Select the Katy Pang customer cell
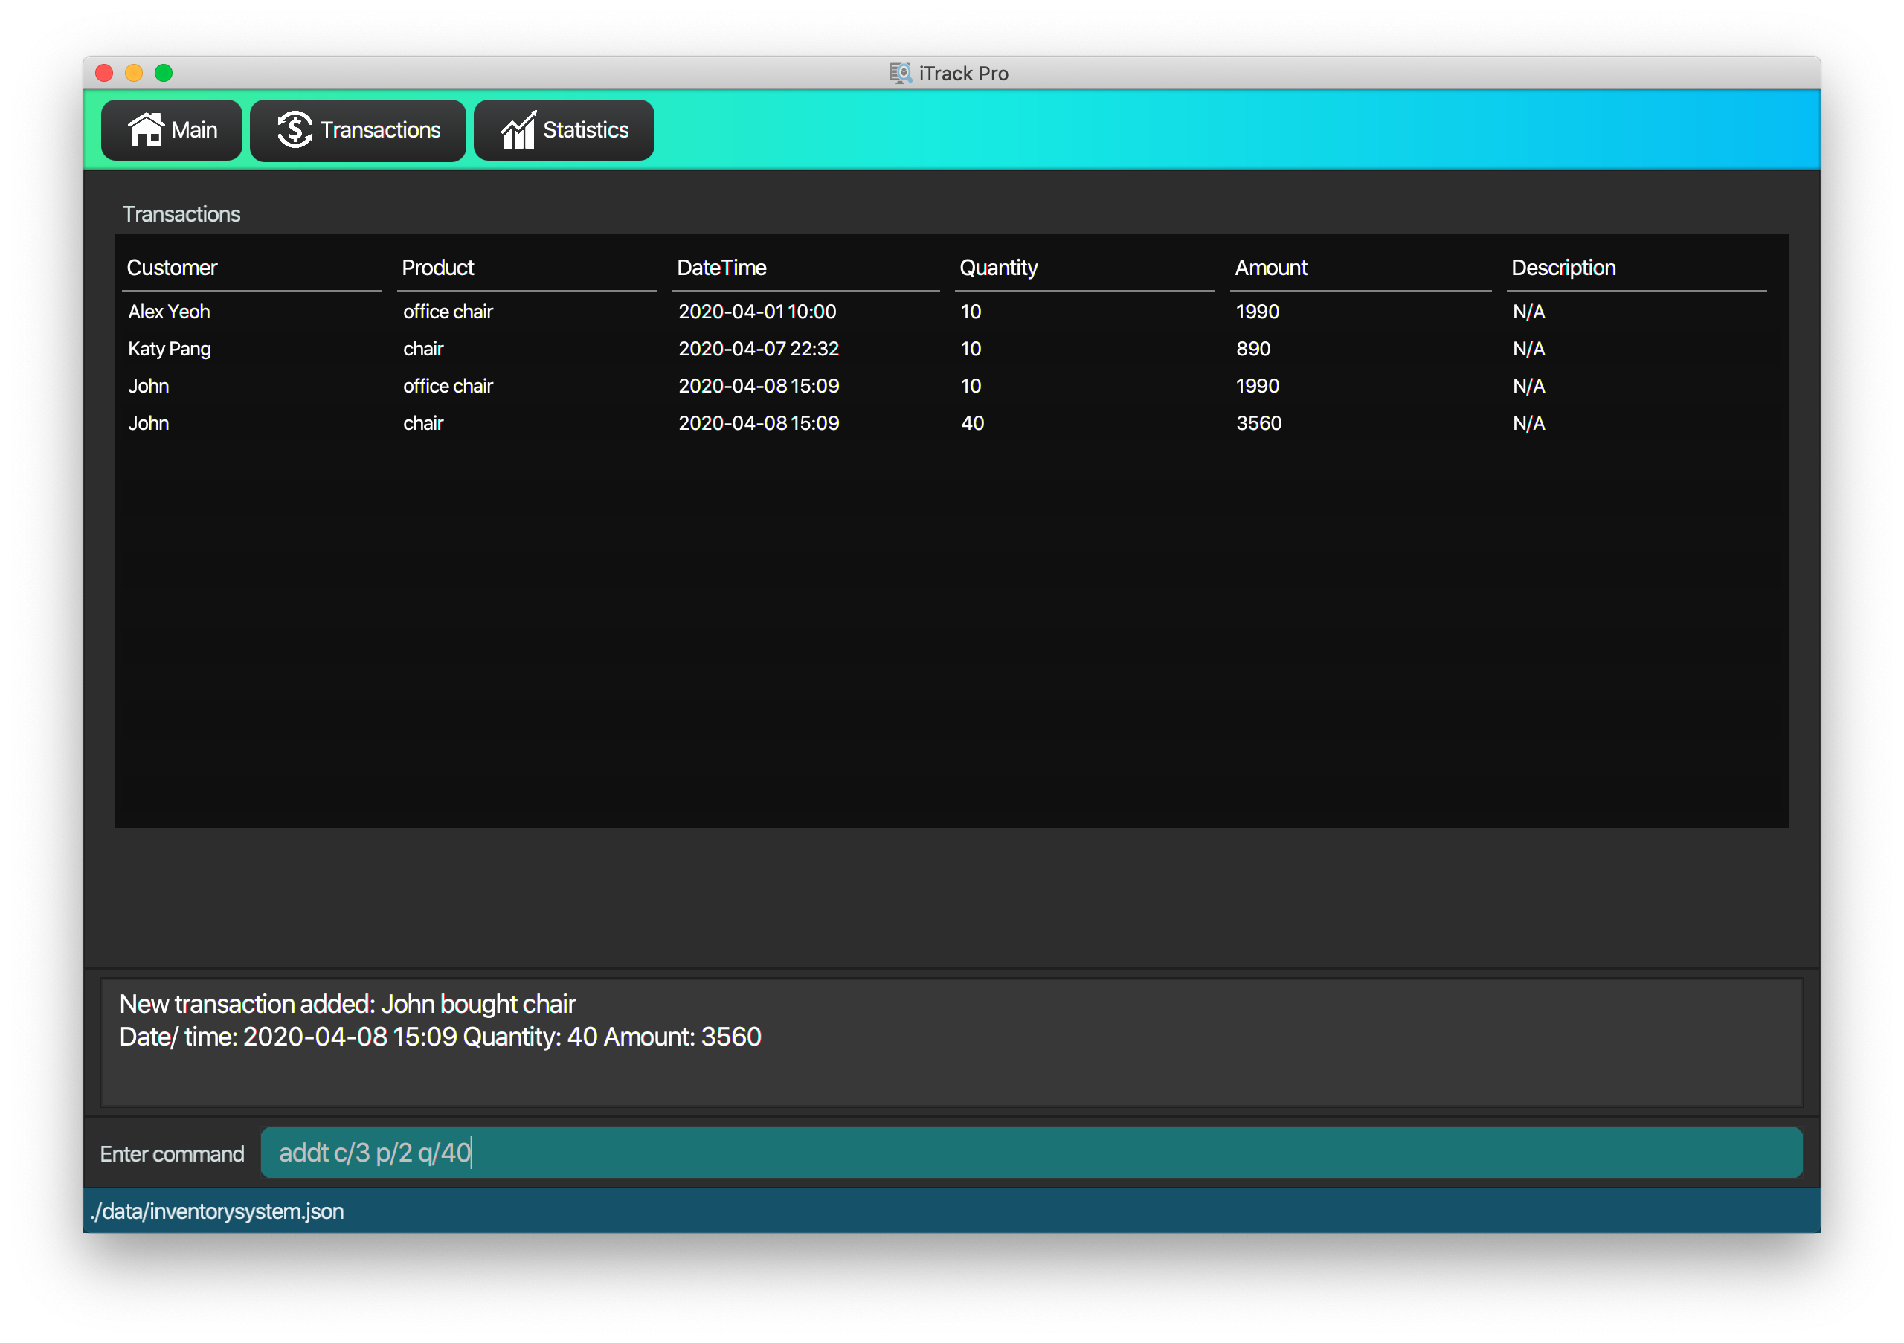Image resolution: width=1904 pixels, height=1343 pixels. point(169,349)
